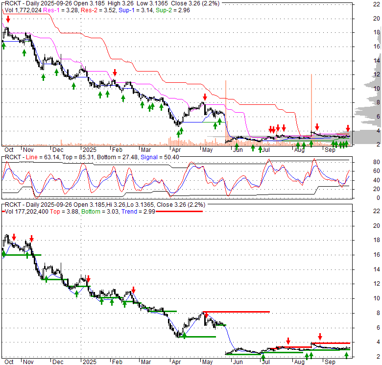The height and width of the screenshot is (365, 382).
Task: Click the last red arrow in late September, top chart
Action: pos(348,128)
